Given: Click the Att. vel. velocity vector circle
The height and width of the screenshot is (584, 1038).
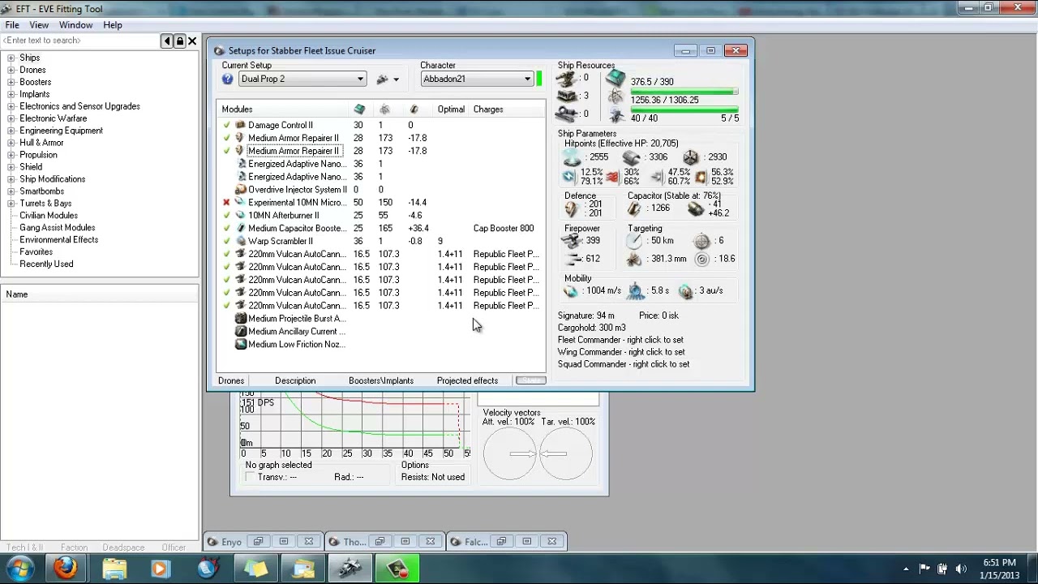Looking at the screenshot, I should pos(510,453).
